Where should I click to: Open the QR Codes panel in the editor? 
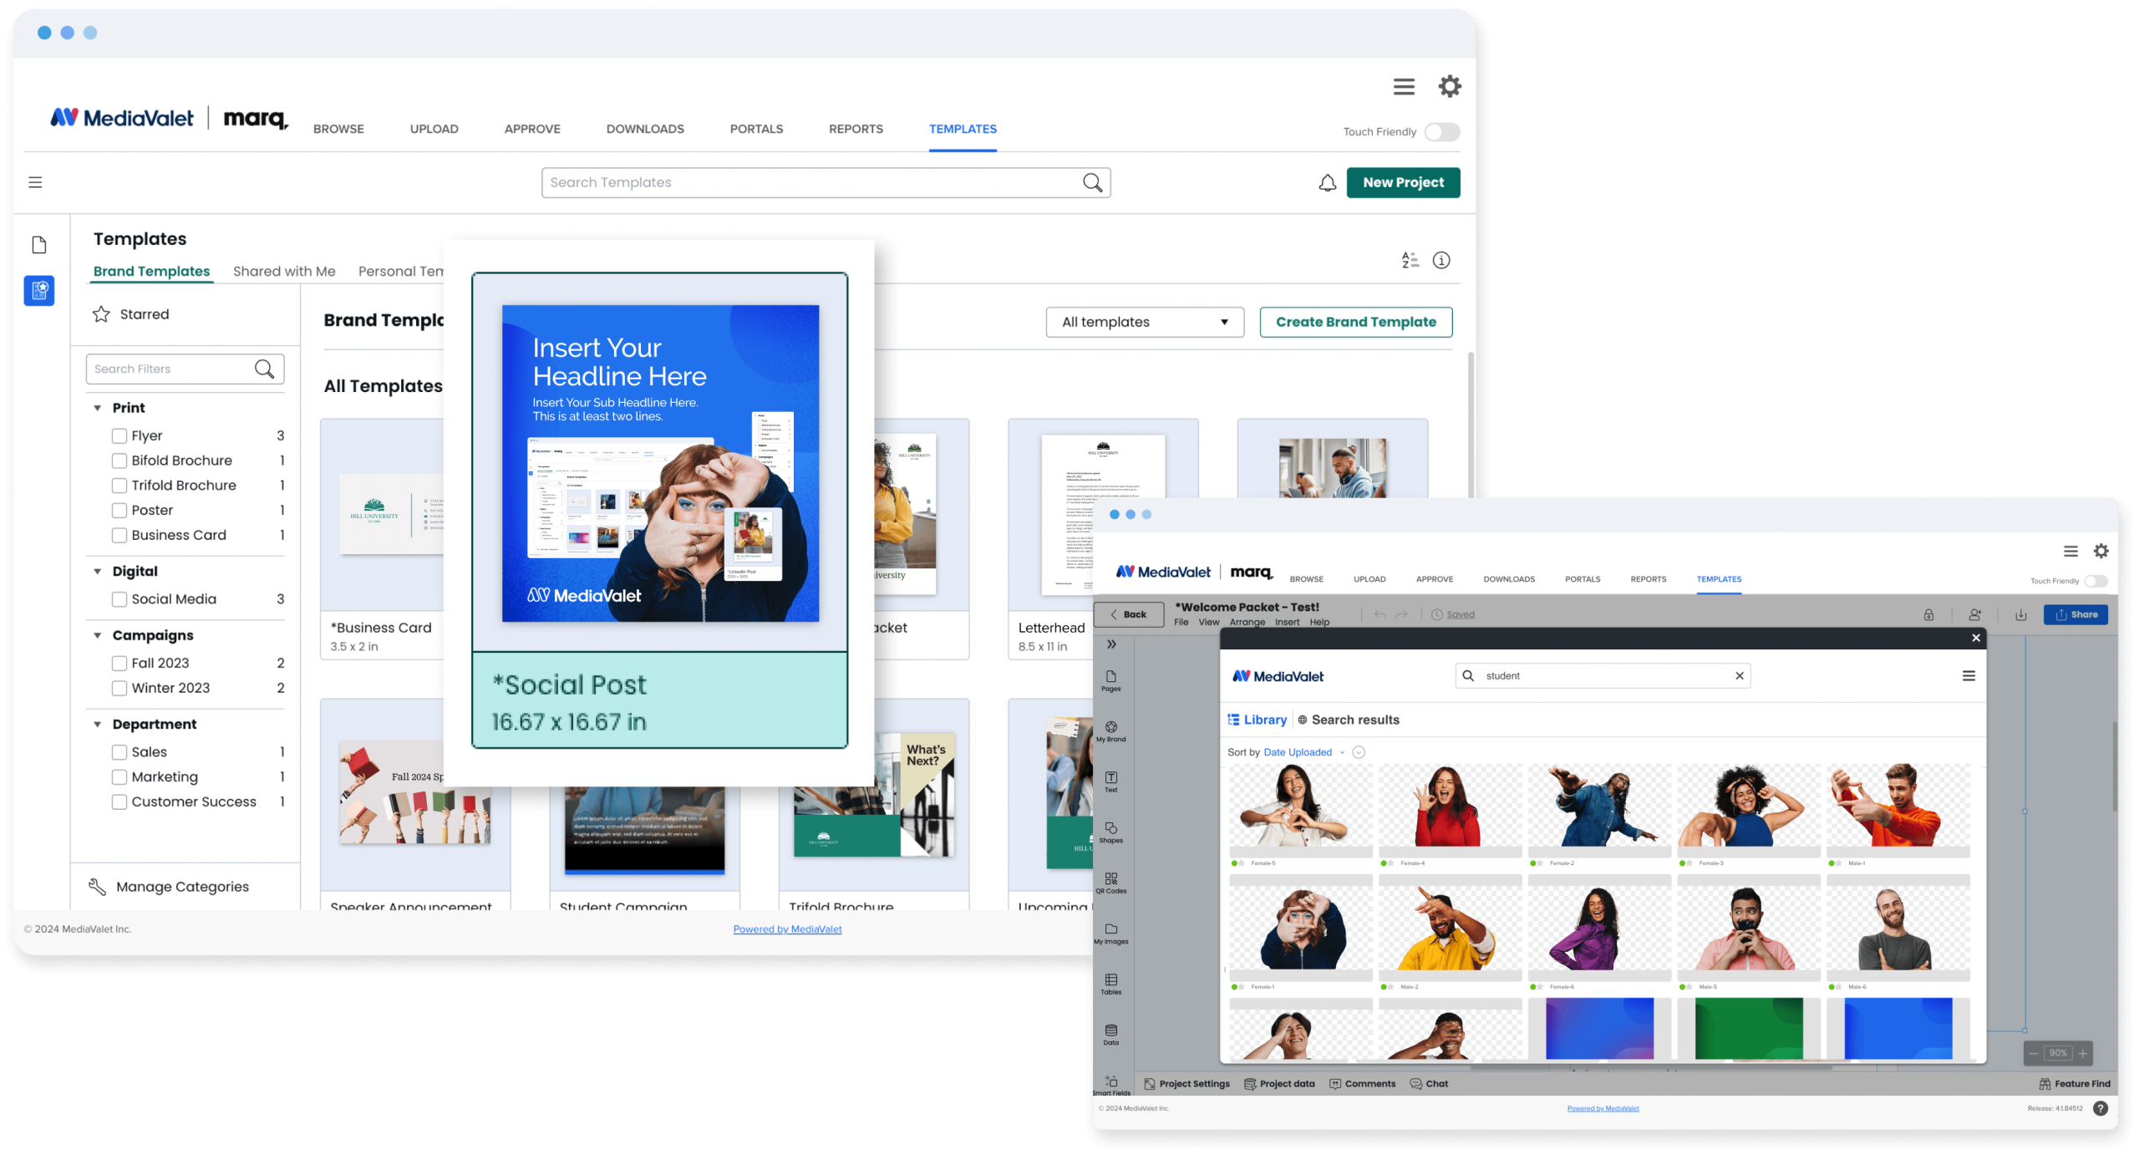pyautogui.click(x=1110, y=883)
